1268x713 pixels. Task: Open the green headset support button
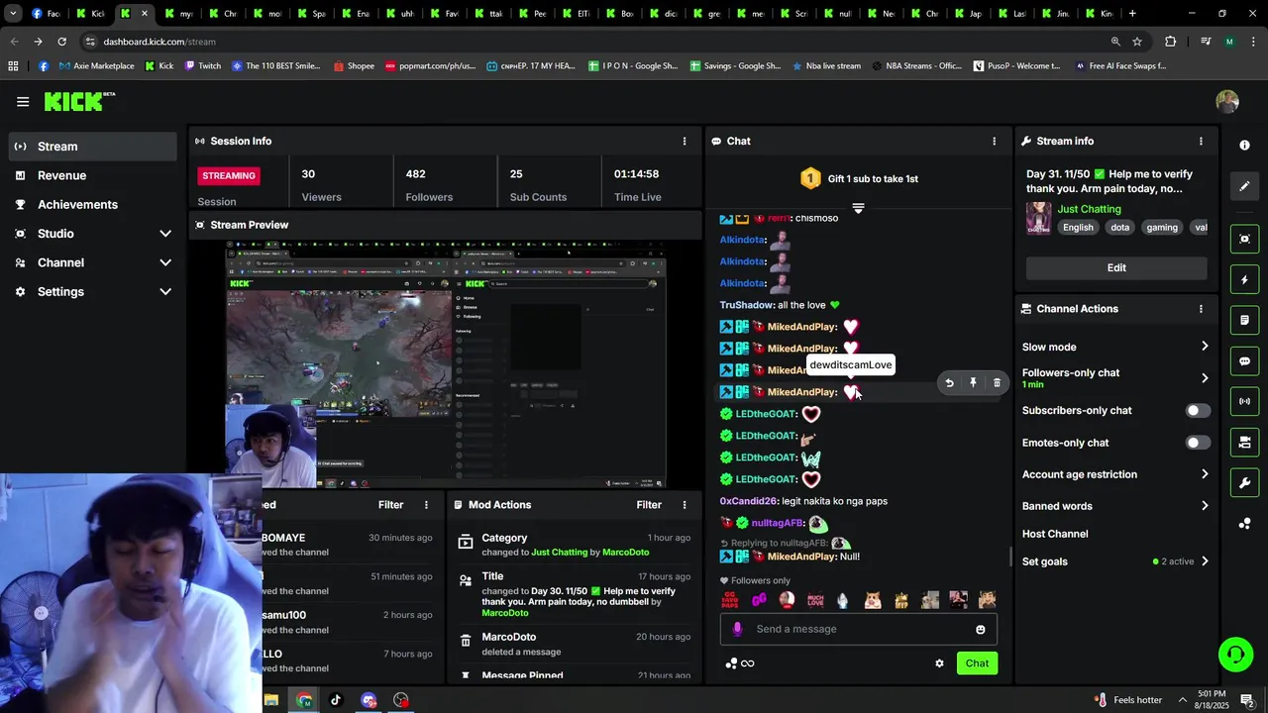point(1235,655)
